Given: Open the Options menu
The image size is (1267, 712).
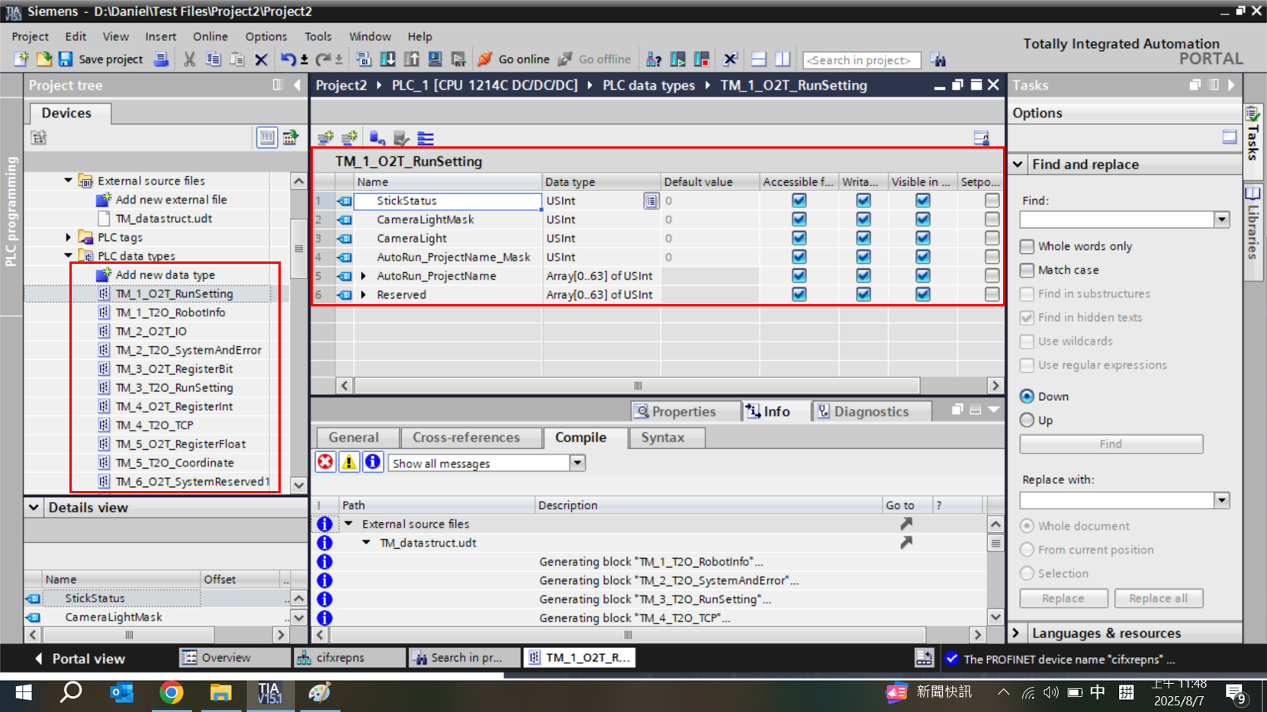Looking at the screenshot, I should click(266, 37).
